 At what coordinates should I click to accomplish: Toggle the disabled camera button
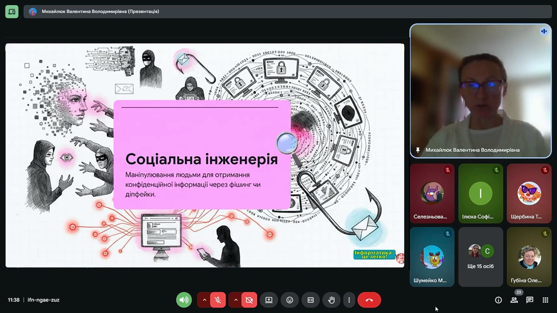click(249, 300)
